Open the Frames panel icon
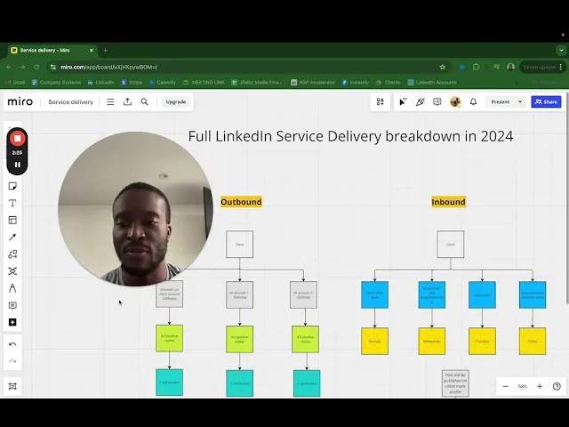The image size is (569, 427). pos(12,386)
